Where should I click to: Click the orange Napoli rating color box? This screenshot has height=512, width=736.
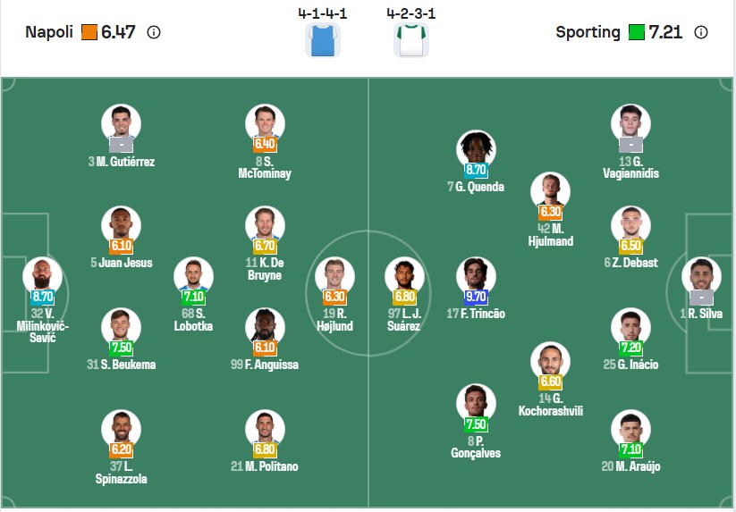point(89,32)
